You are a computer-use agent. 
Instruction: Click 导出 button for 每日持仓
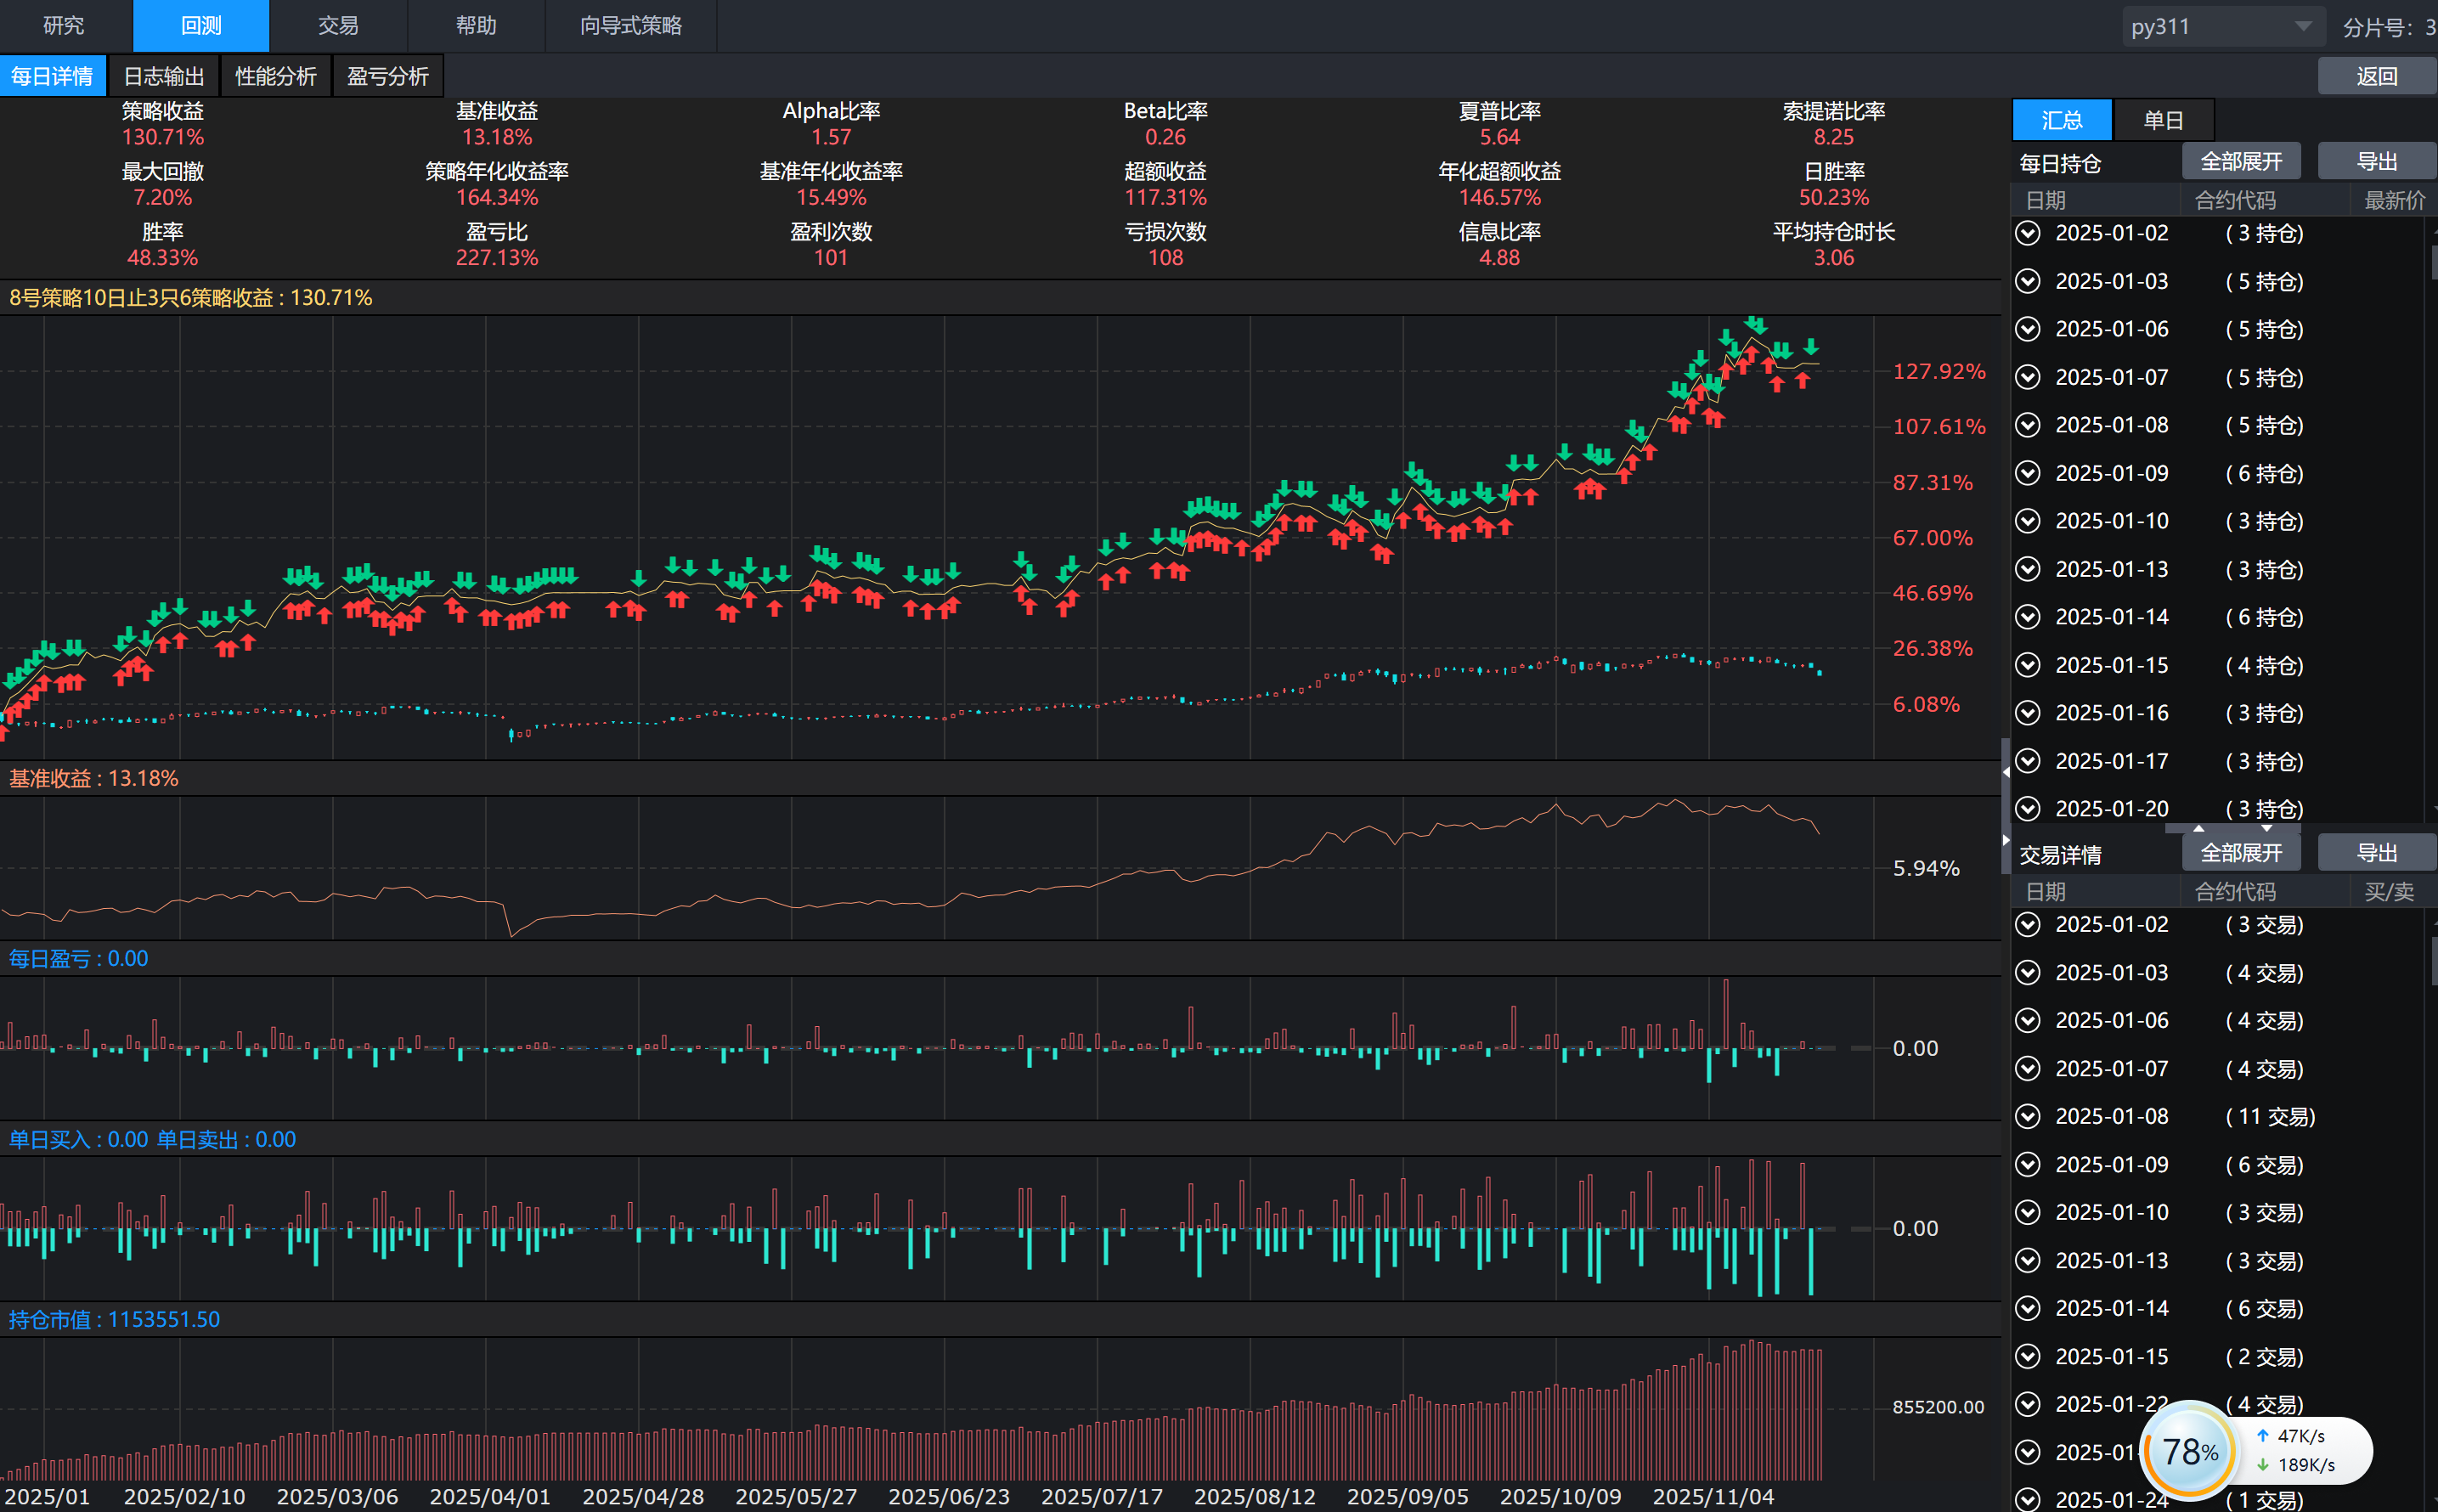[2376, 162]
